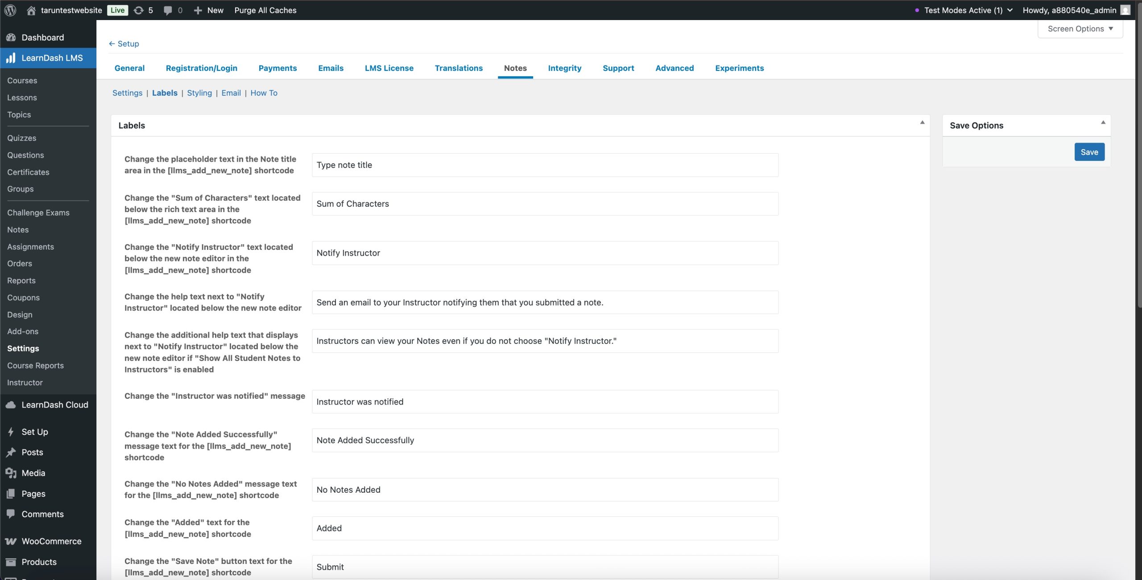Open the Payments tab

click(x=277, y=68)
